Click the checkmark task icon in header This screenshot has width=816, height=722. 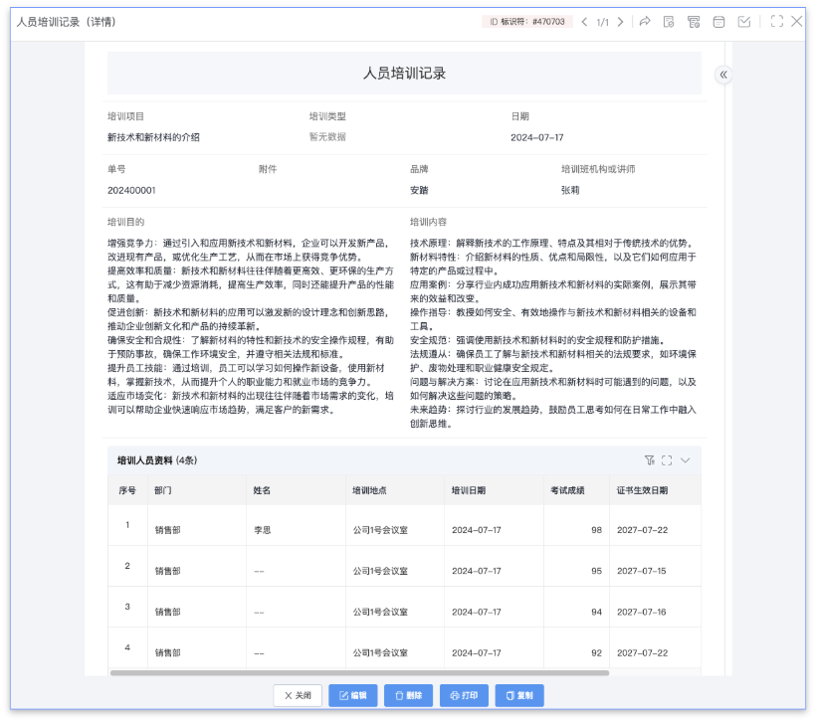(x=743, y=22)
